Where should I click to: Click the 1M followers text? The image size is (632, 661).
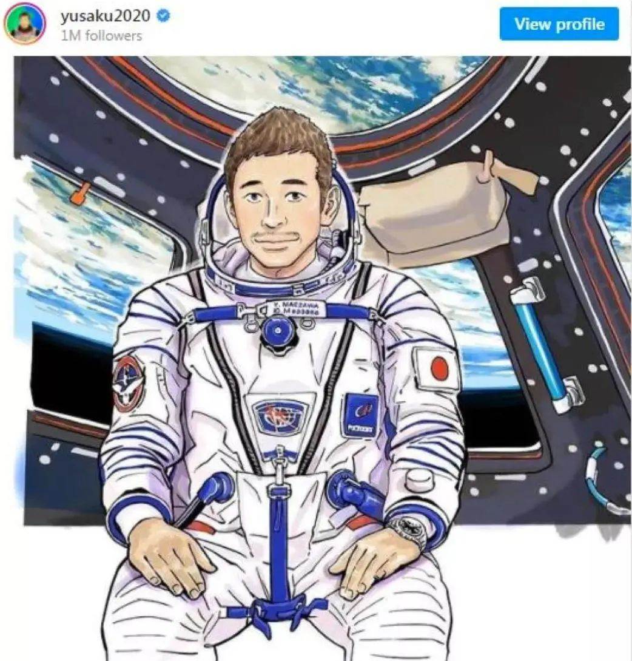(x=101, y=36)
